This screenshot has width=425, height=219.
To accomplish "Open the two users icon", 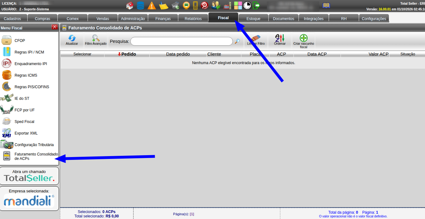I will 216,5.
